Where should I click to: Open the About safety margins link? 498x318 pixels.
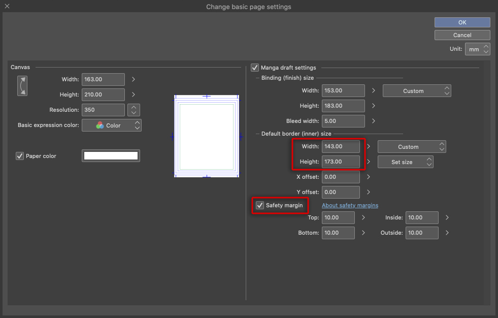point(350,205)
